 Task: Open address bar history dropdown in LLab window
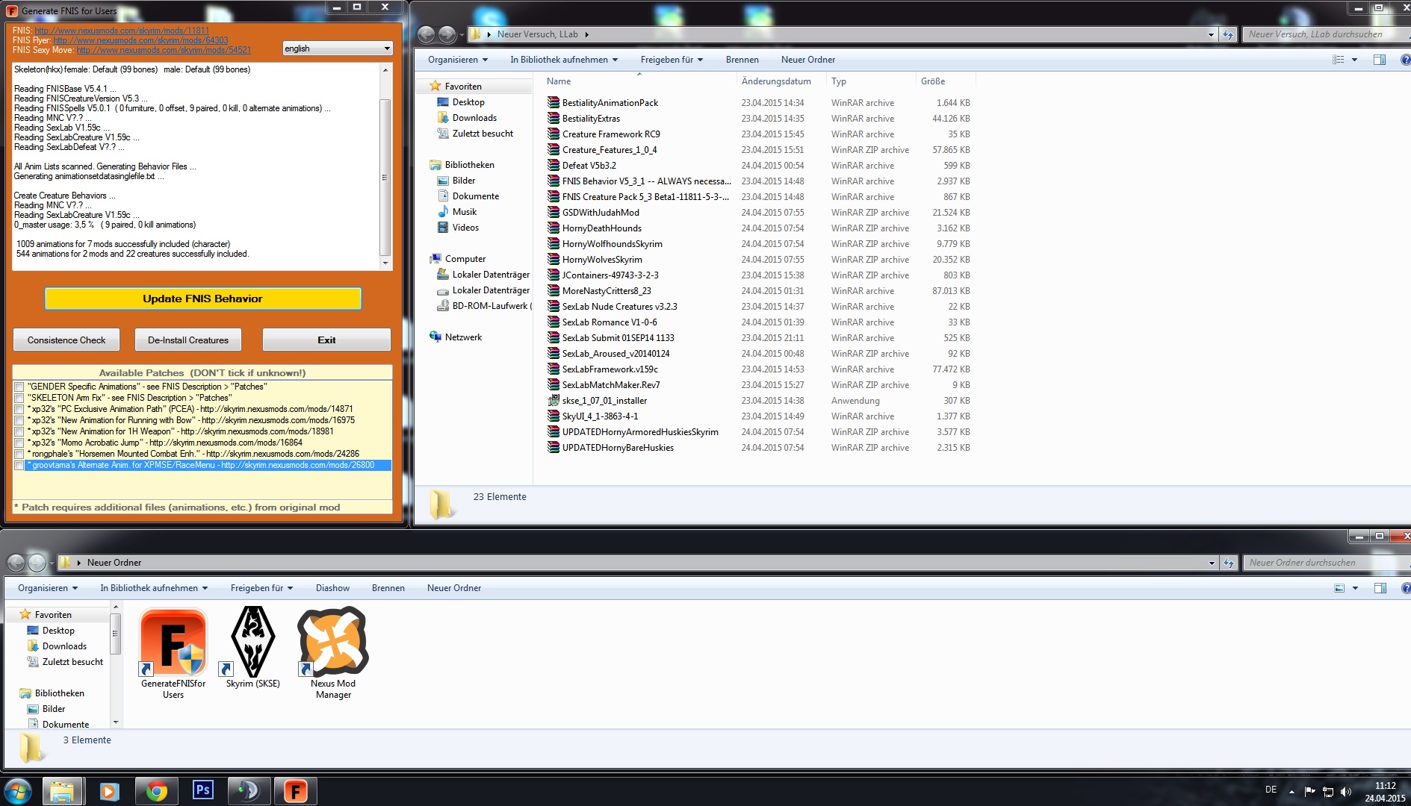1211,34
